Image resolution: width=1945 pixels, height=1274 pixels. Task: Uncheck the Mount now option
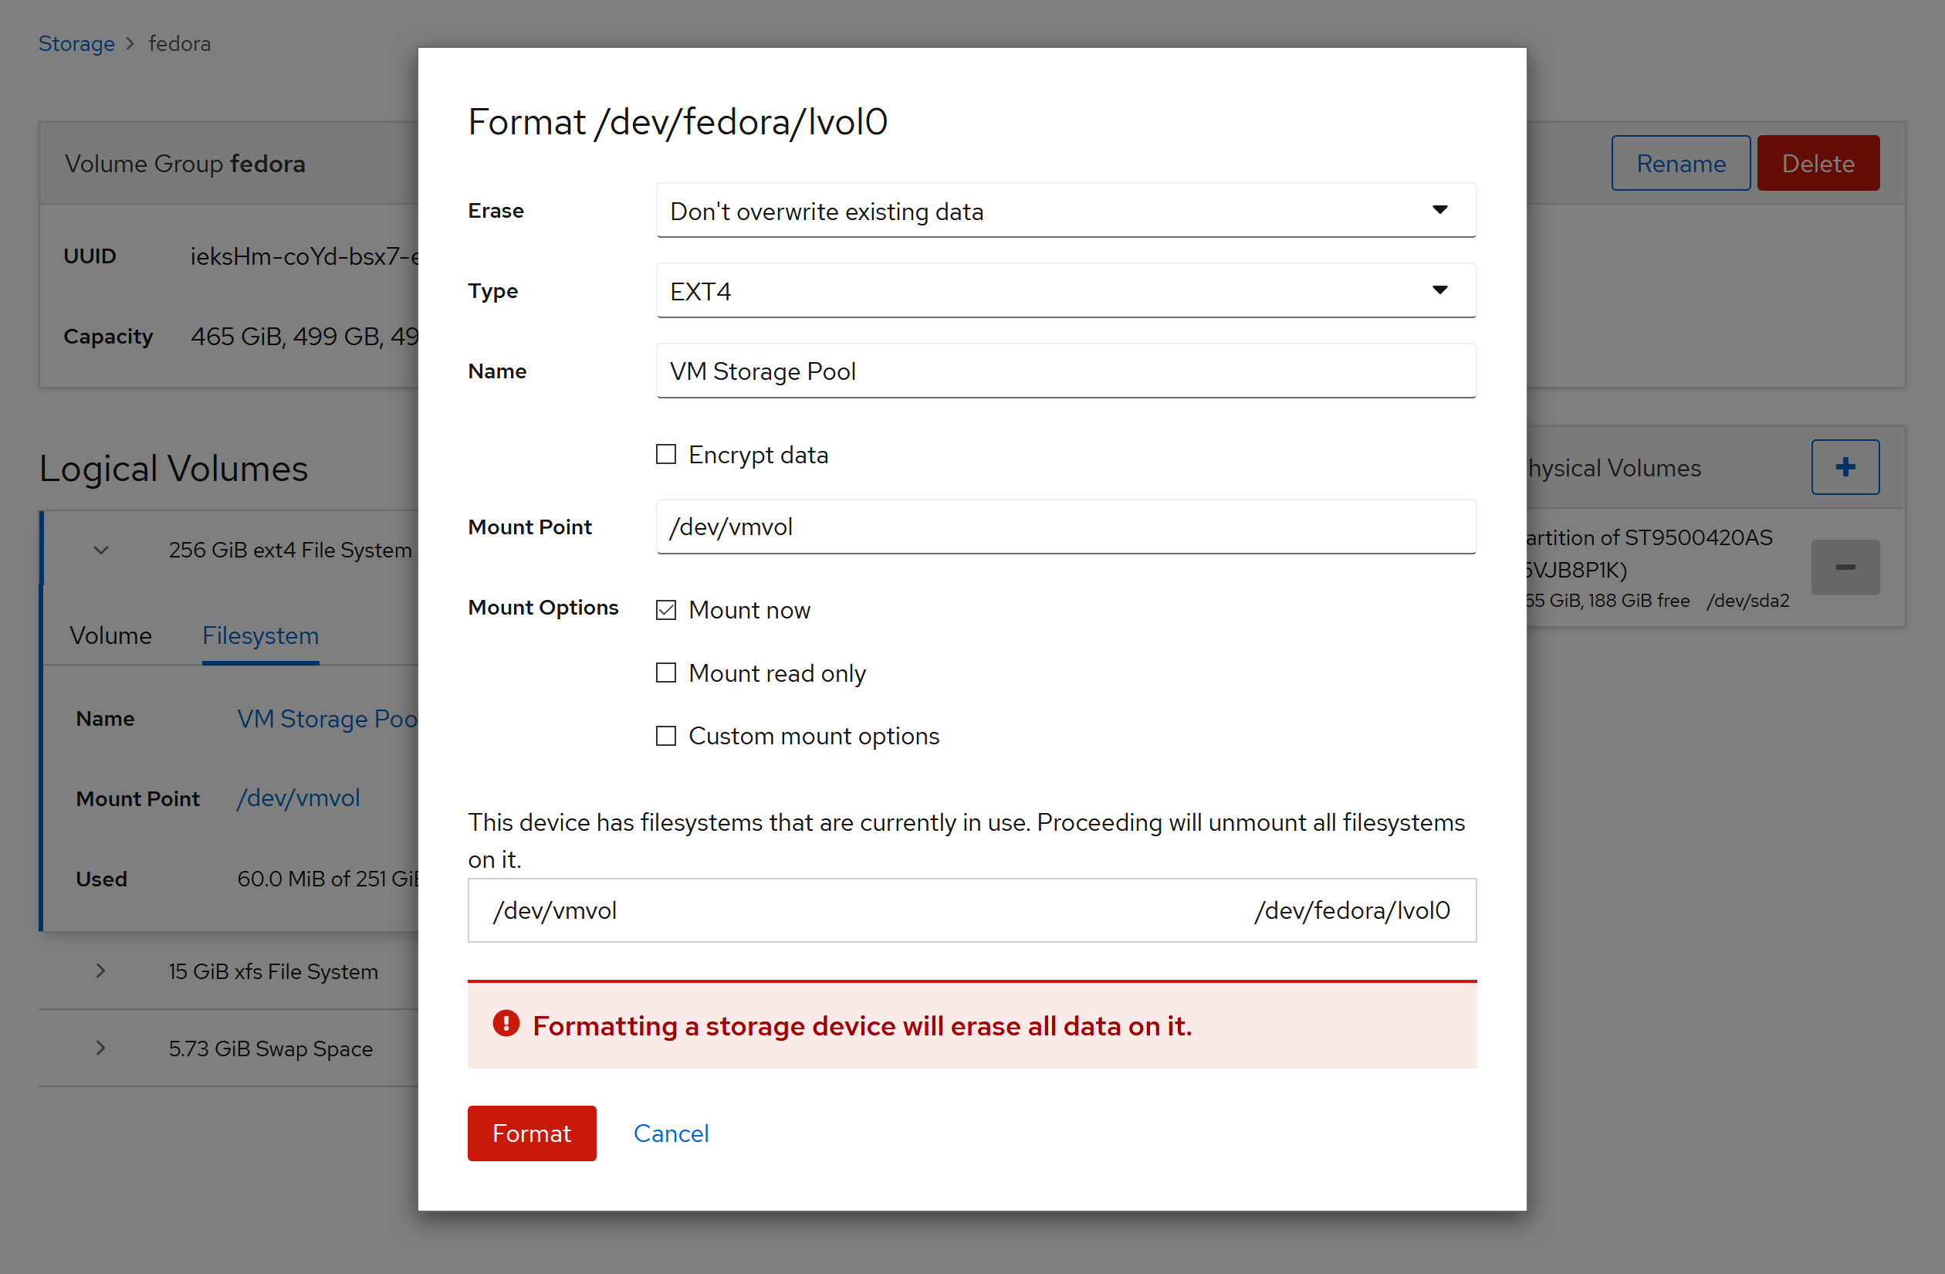tap(666, 610)
